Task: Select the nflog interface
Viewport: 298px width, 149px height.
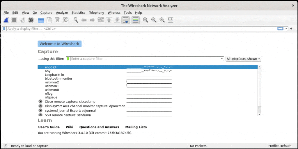Action: [148, 94]
